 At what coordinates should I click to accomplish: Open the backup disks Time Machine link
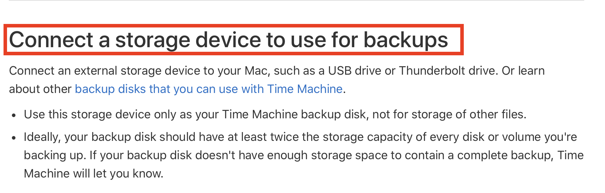[208, 89]
